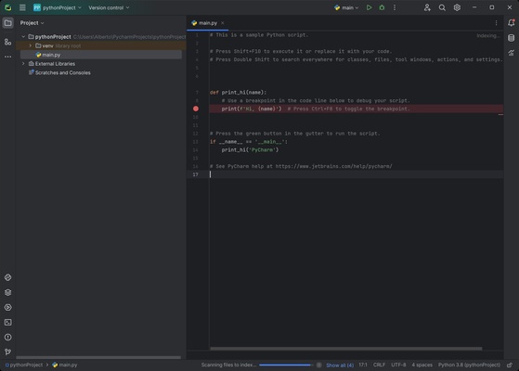Open Git version control tool window
519x371 pixels.
point(8,352)
